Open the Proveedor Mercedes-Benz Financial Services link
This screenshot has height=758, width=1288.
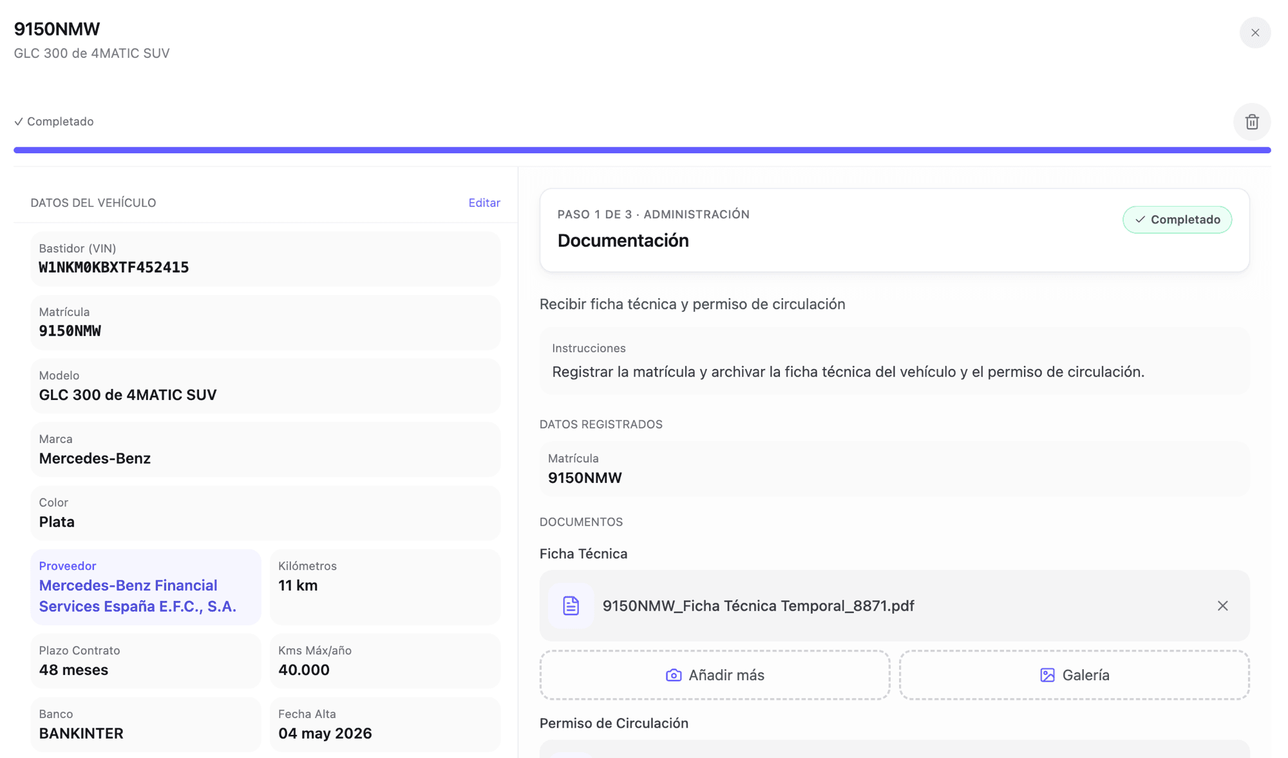tap(146, 587)
